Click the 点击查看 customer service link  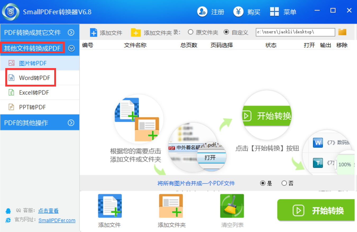click(48, 211)
